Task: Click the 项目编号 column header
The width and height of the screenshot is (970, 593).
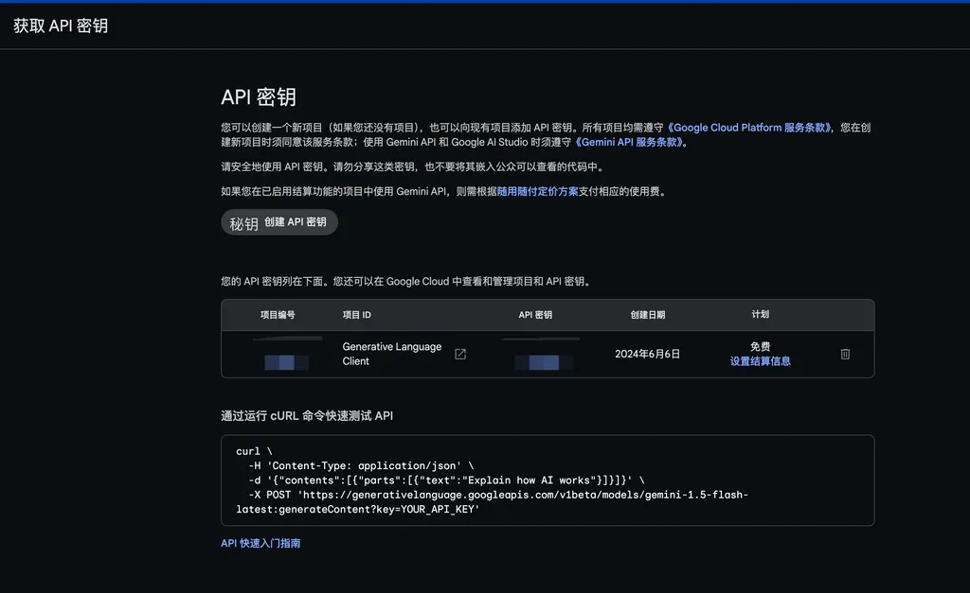Action: tap(278, 315)
